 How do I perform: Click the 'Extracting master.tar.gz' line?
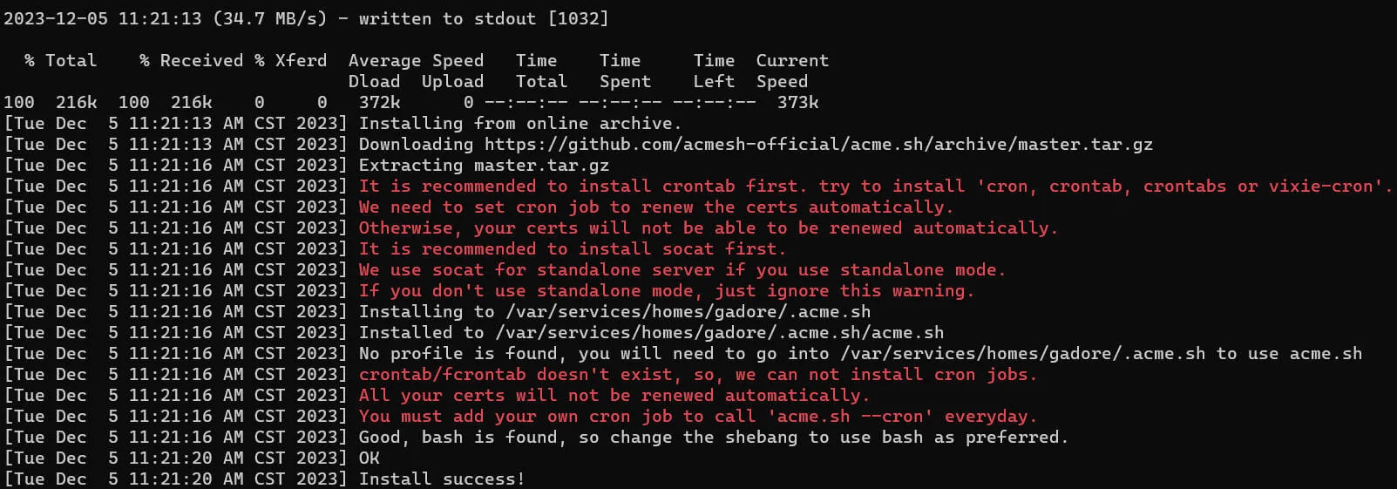click(484, 165)
